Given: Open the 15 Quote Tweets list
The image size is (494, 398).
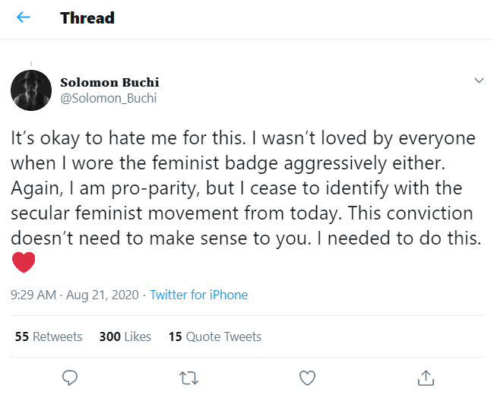Looking at the screenshot, I should [215, 336].
